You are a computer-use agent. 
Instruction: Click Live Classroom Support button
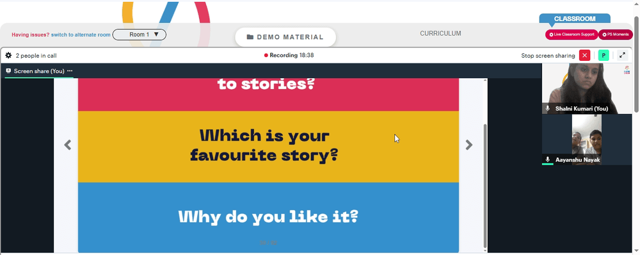click(572, 35)
